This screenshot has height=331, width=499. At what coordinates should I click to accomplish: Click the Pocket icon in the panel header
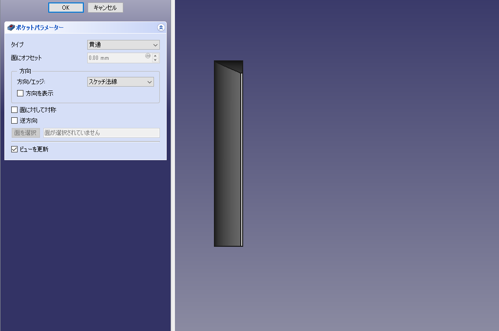[x=11, y=28]
